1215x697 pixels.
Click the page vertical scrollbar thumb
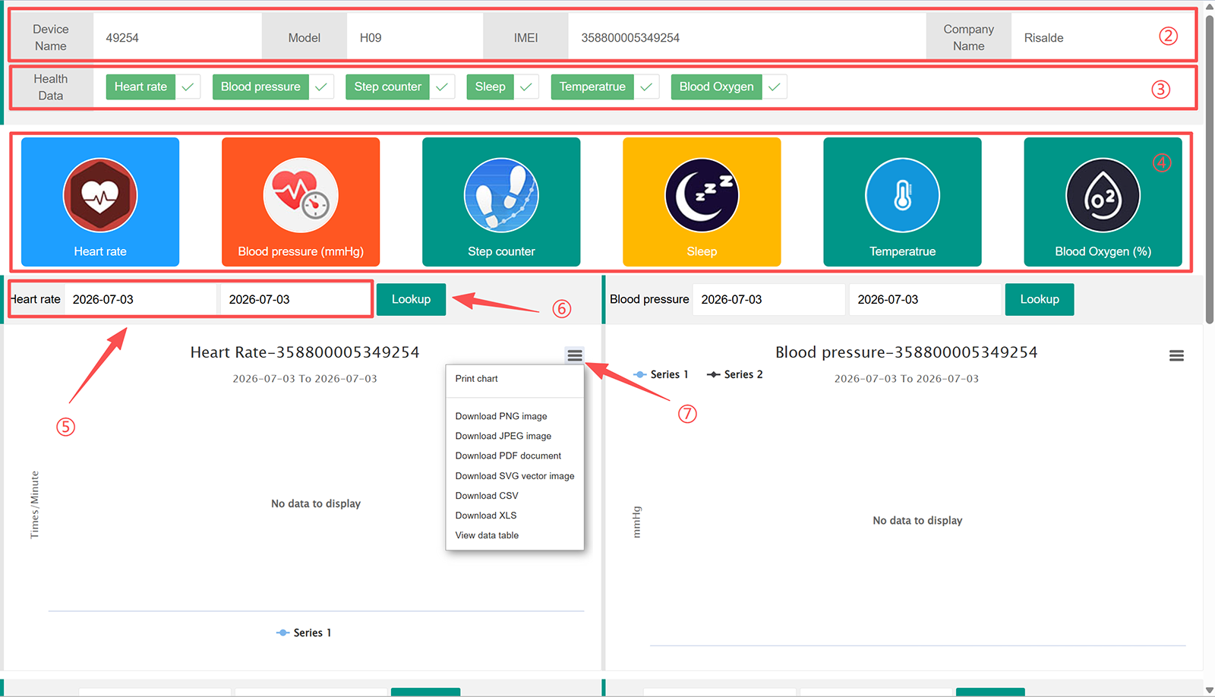(1210, 169)
